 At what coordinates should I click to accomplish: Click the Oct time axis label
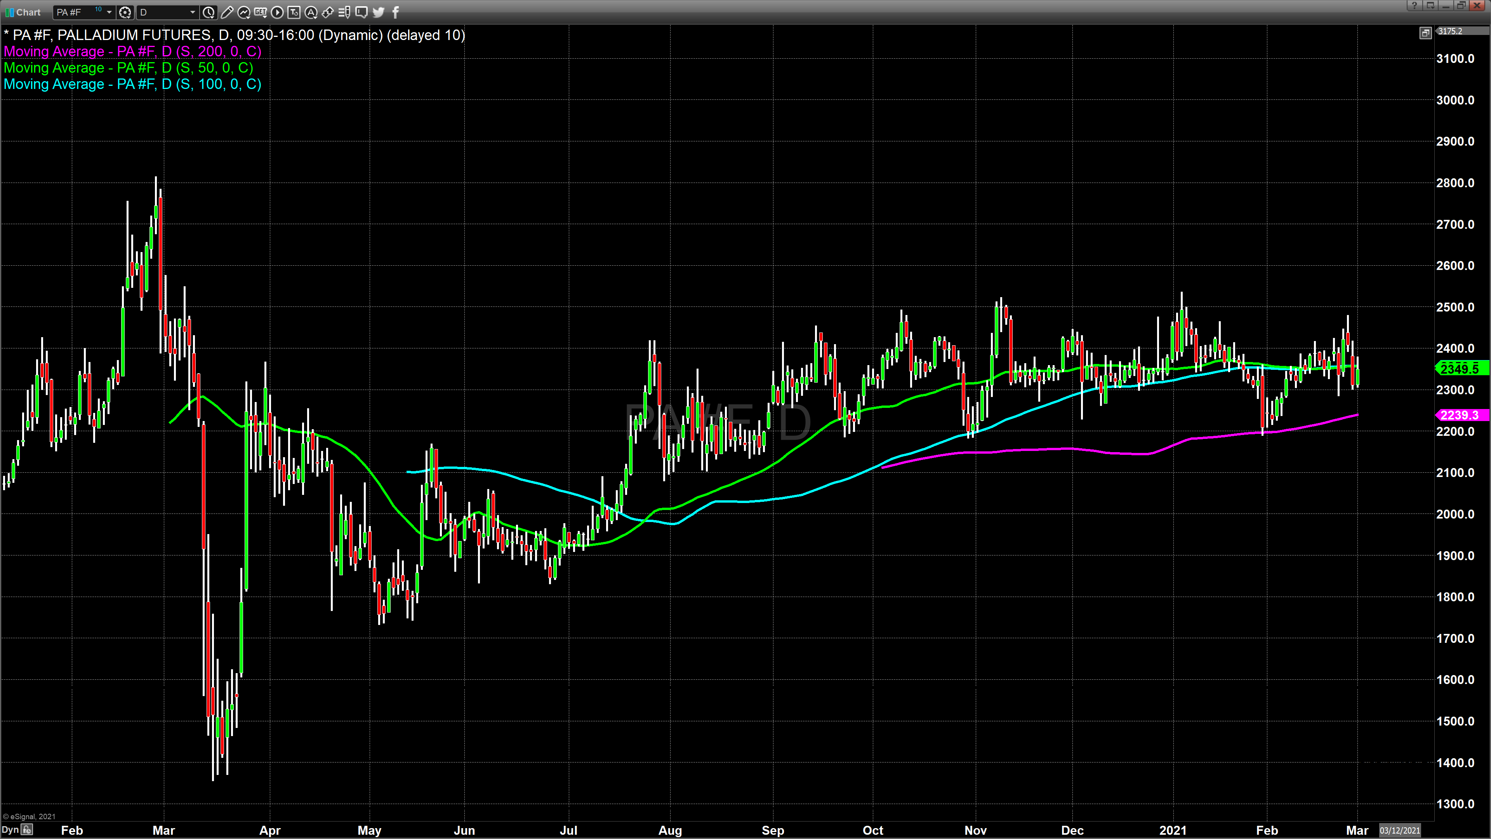(x=873, y=830)
